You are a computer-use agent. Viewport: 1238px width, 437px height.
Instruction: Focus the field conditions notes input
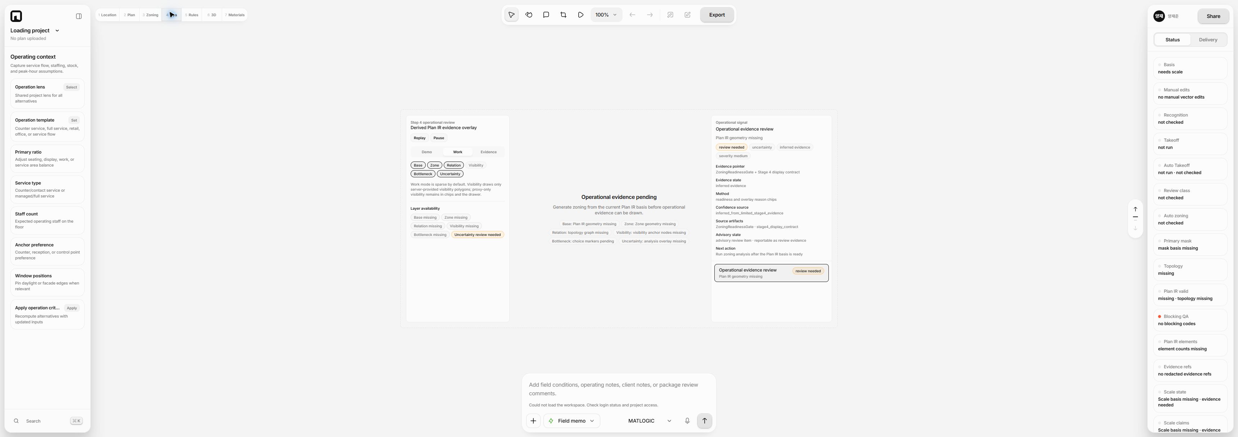(619, 389)
